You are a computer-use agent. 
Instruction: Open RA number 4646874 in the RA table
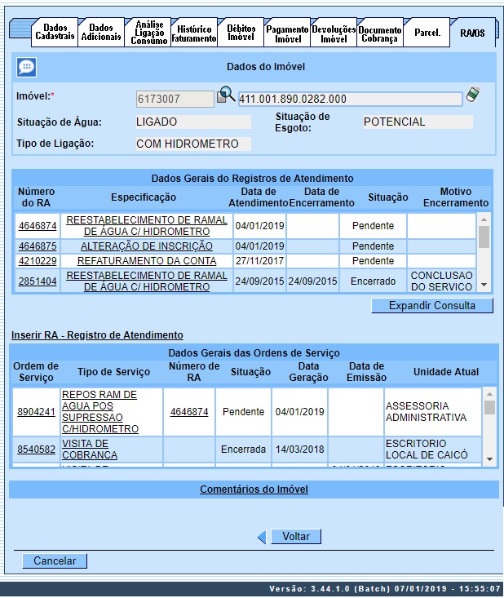tap(38, 226)
